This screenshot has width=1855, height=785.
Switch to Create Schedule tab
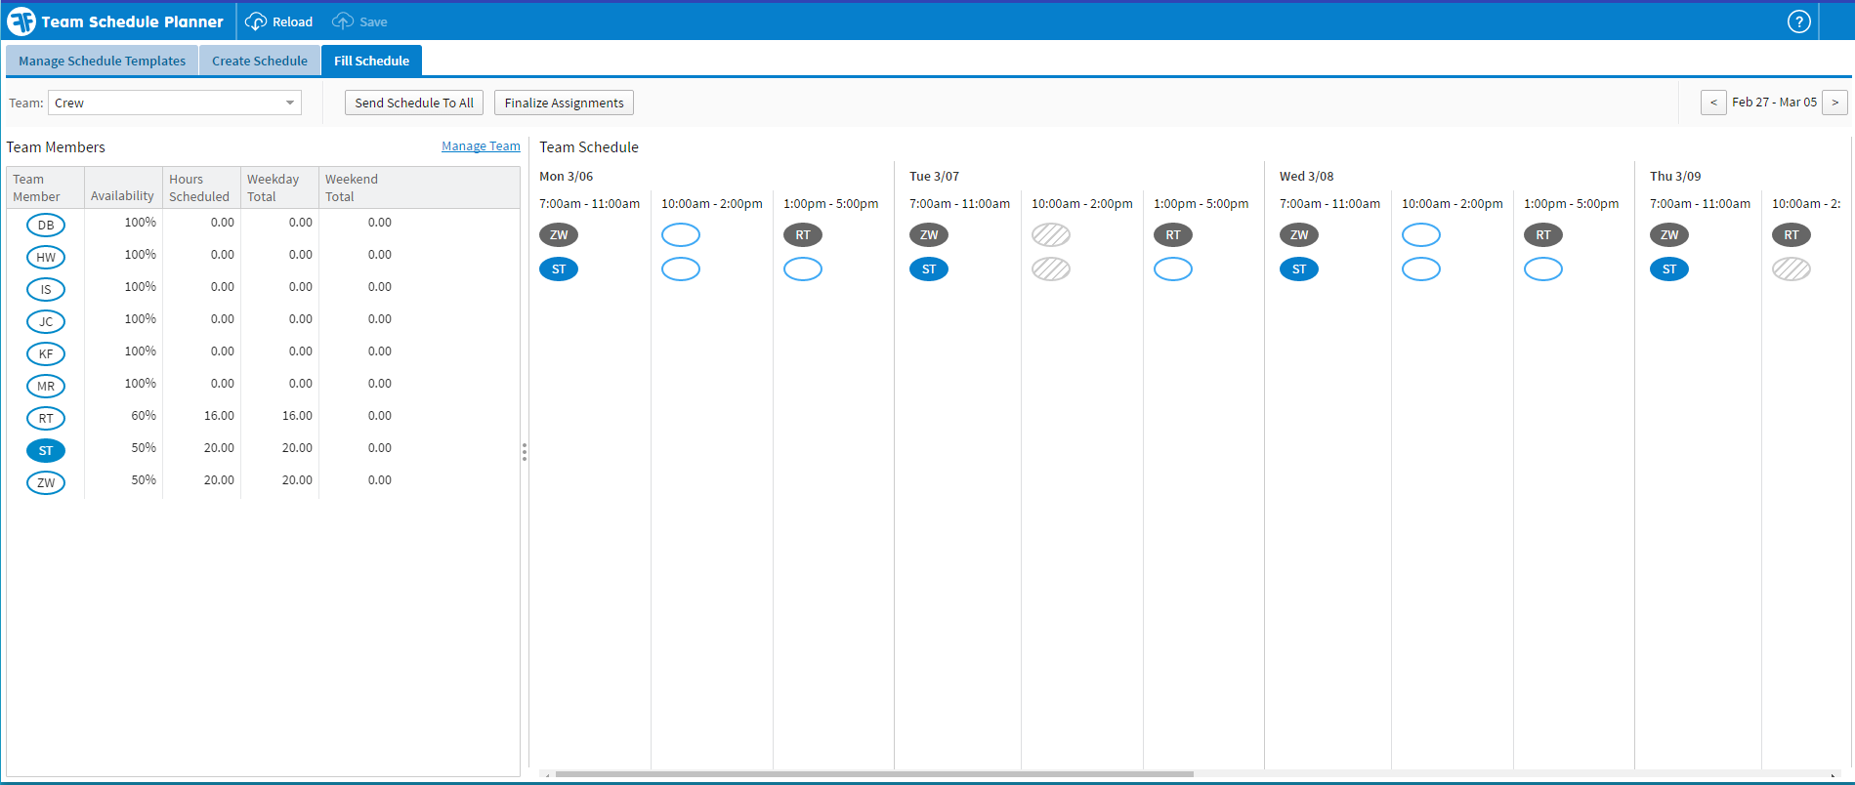tap(260, 61)
